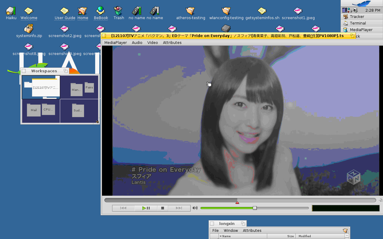Switch to workspace with Mail window
This screenshot has height=239, width=383.
41,111
